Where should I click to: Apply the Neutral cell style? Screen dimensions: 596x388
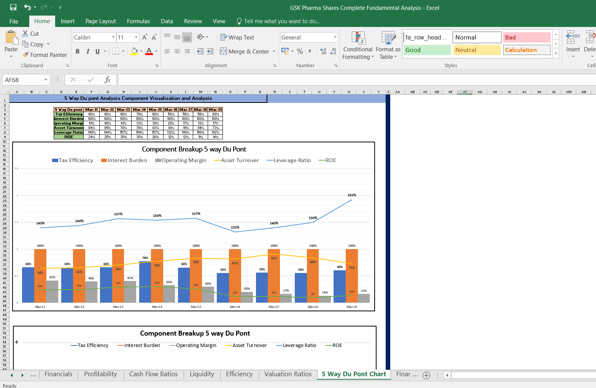tap(477, 50)
